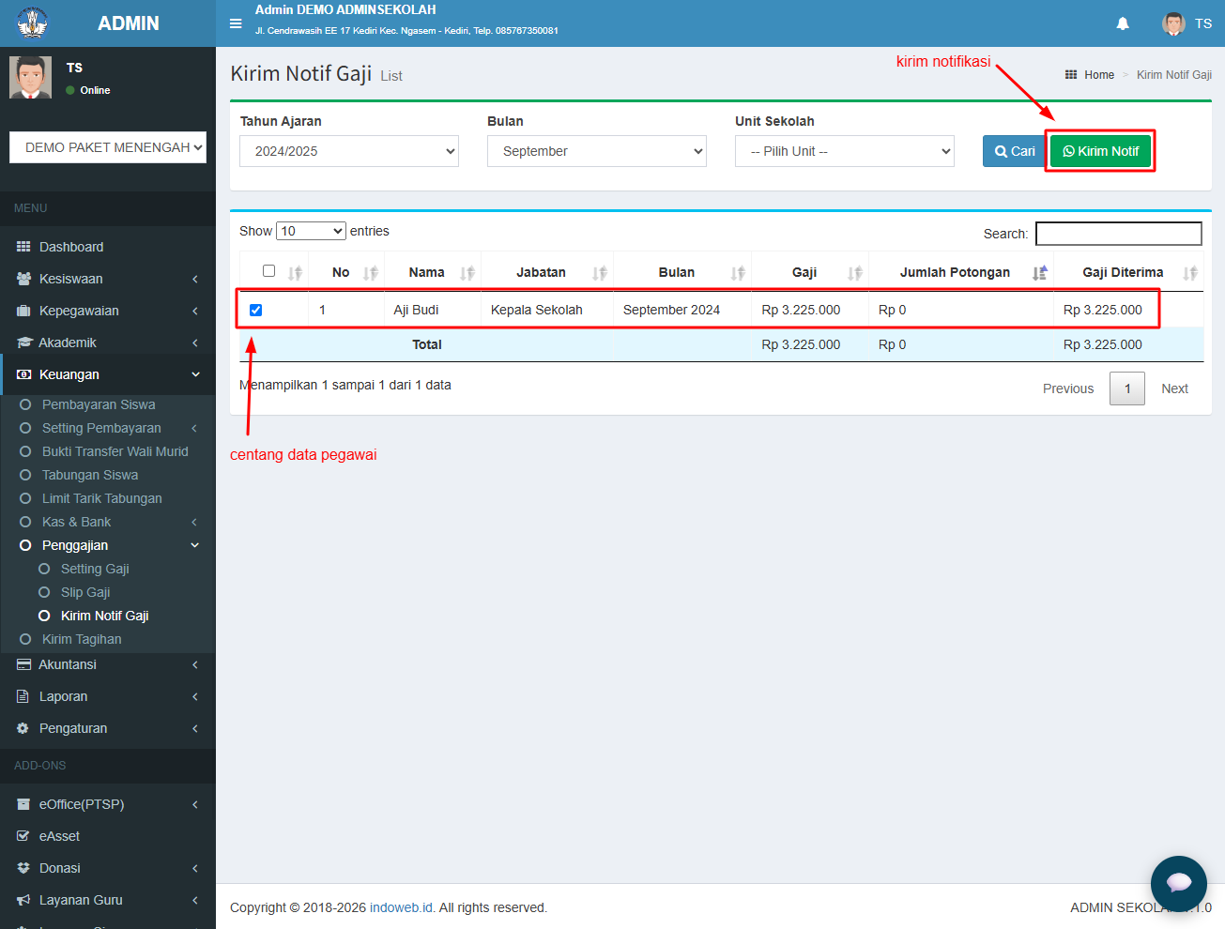1225x929 pixels.
Task: Sort table by Gaji Diterima column
Action: [x=1128, y=272]
